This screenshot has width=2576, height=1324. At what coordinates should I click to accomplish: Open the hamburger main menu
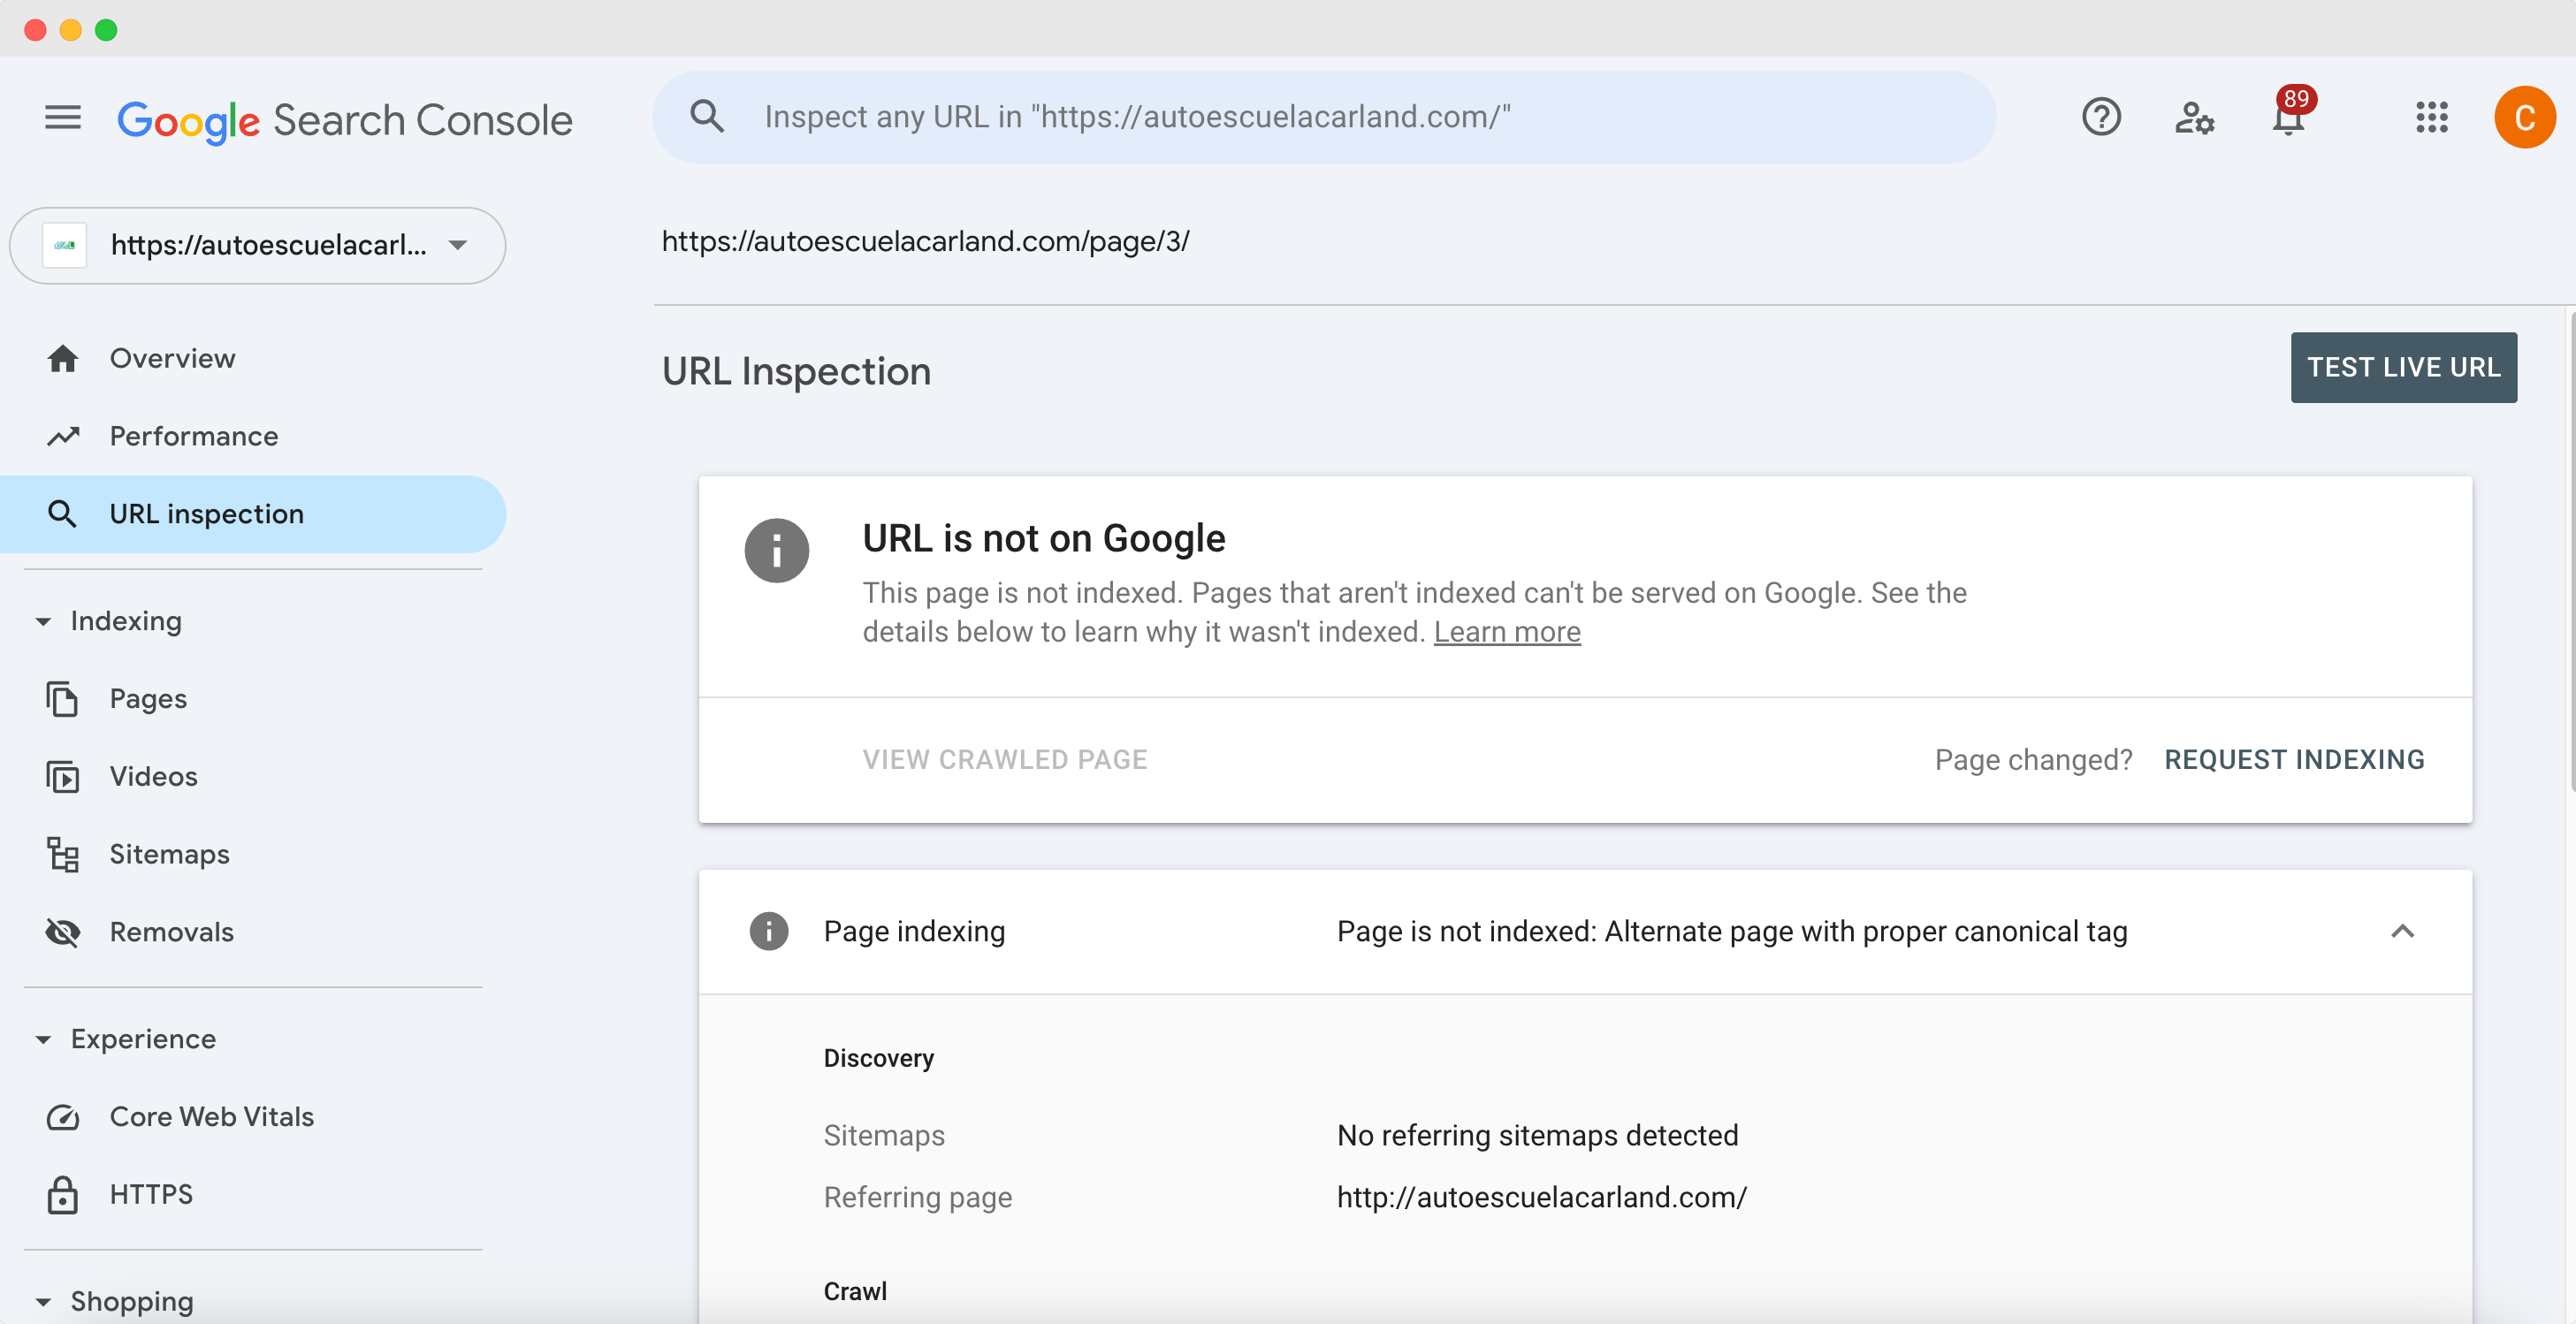63,117
